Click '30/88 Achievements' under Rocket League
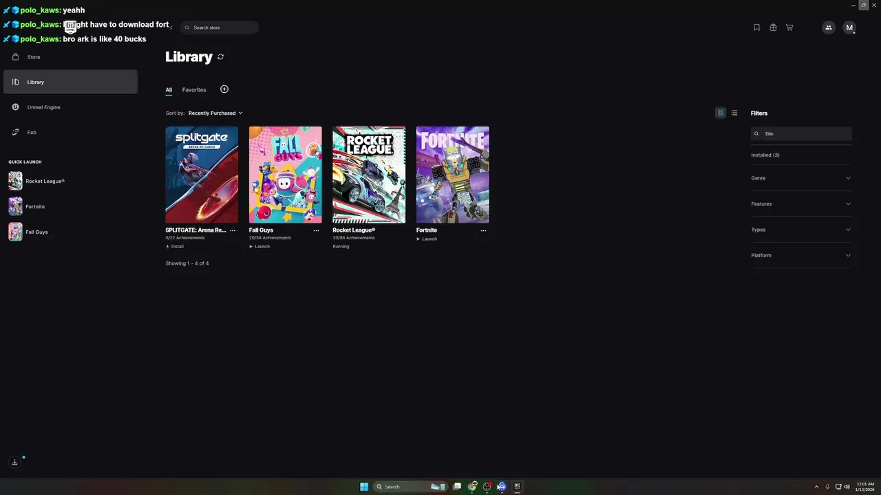The width and height of the screenshot is (881, 495). pos(354,238)
